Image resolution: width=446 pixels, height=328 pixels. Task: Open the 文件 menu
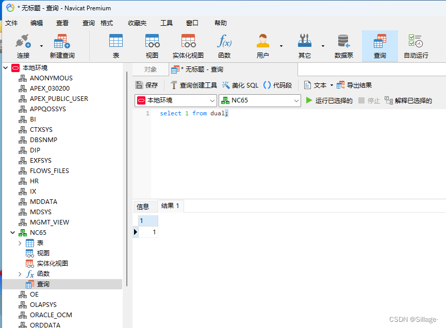coord(11,23)
